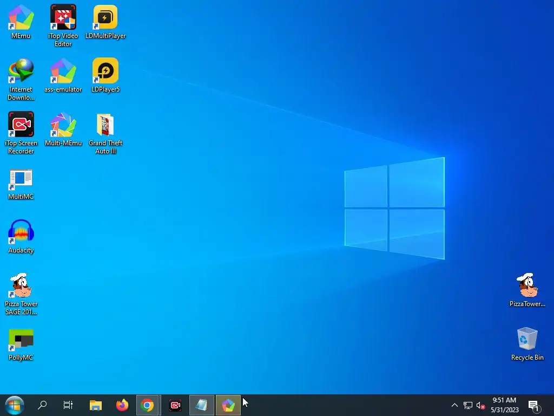Select the Grand Theft Auto III folder
This screenshot has width=554, height=416.
tap(105, 133)
